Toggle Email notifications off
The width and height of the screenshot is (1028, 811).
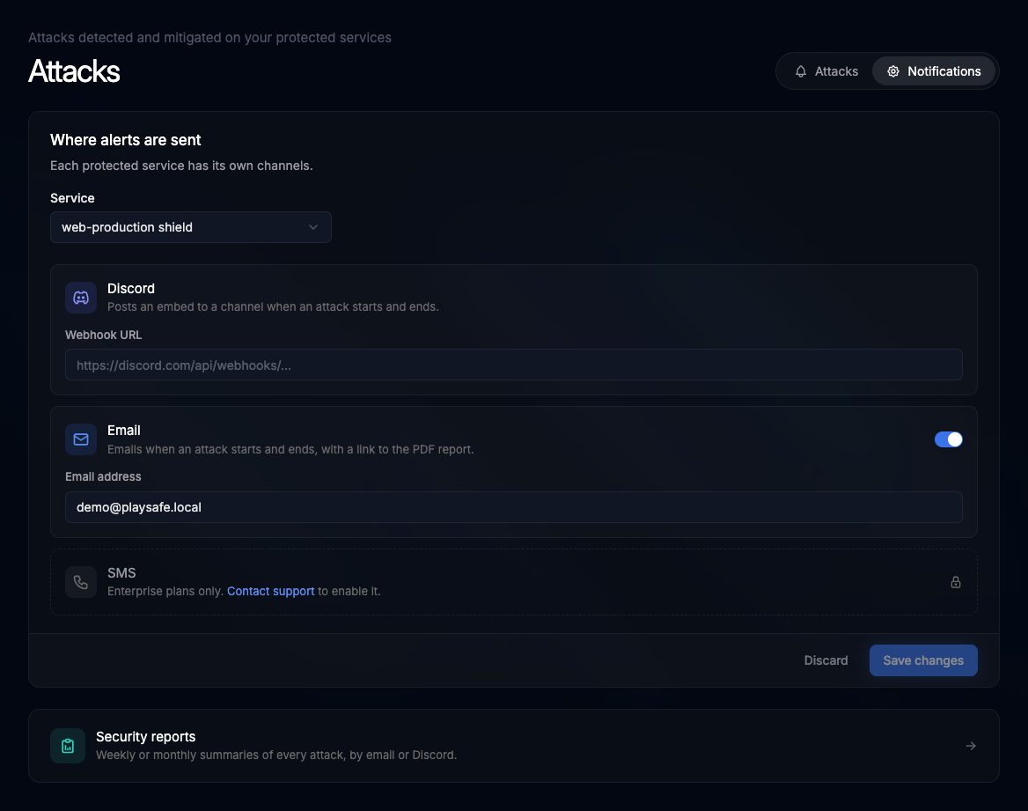tap(948, 439)
